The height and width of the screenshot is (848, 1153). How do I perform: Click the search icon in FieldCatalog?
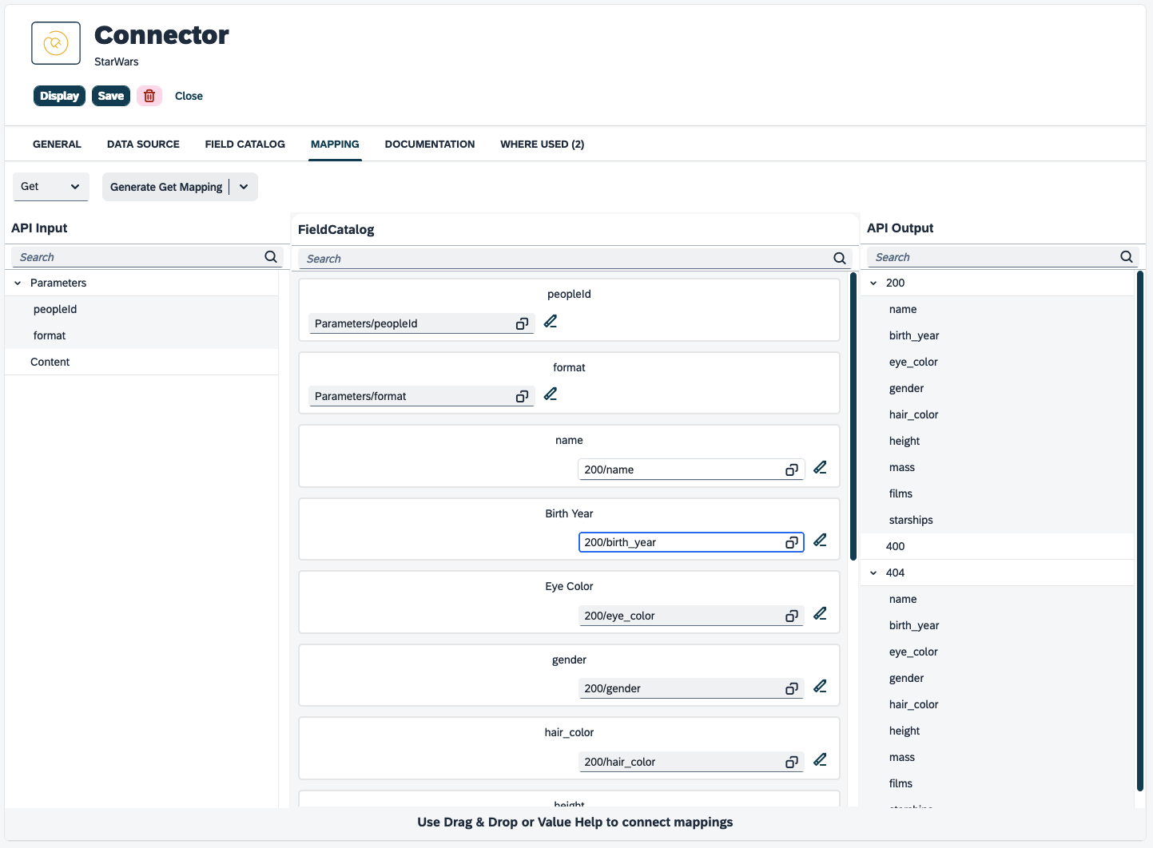point(839,259)
